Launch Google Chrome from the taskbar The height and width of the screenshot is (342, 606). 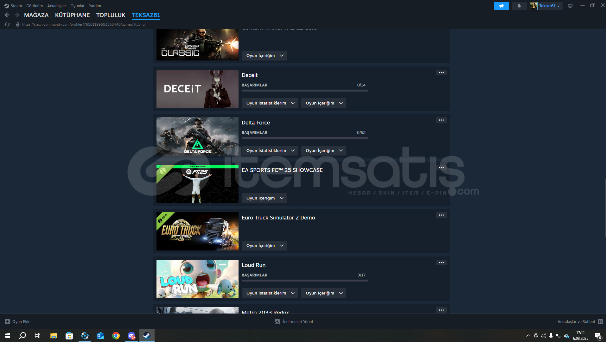(116, 336)
